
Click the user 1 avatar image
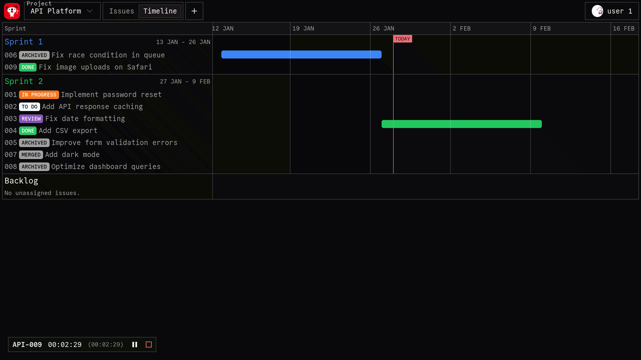point(597,11)
